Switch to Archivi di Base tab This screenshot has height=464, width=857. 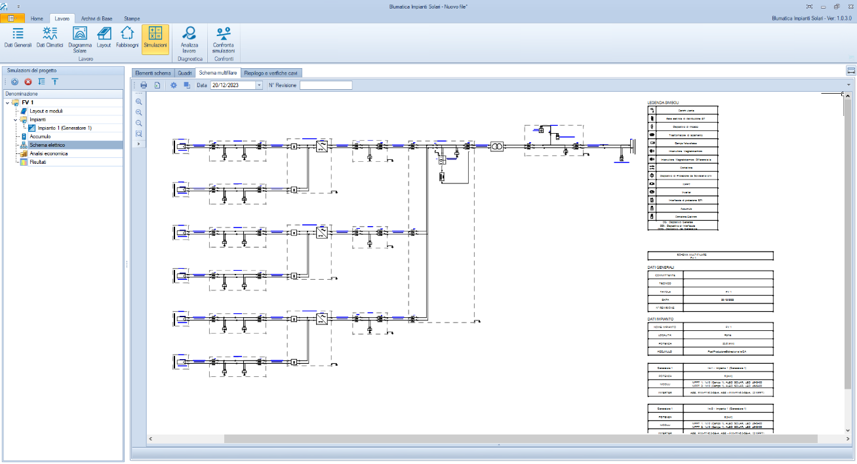(x=96, y=18)
